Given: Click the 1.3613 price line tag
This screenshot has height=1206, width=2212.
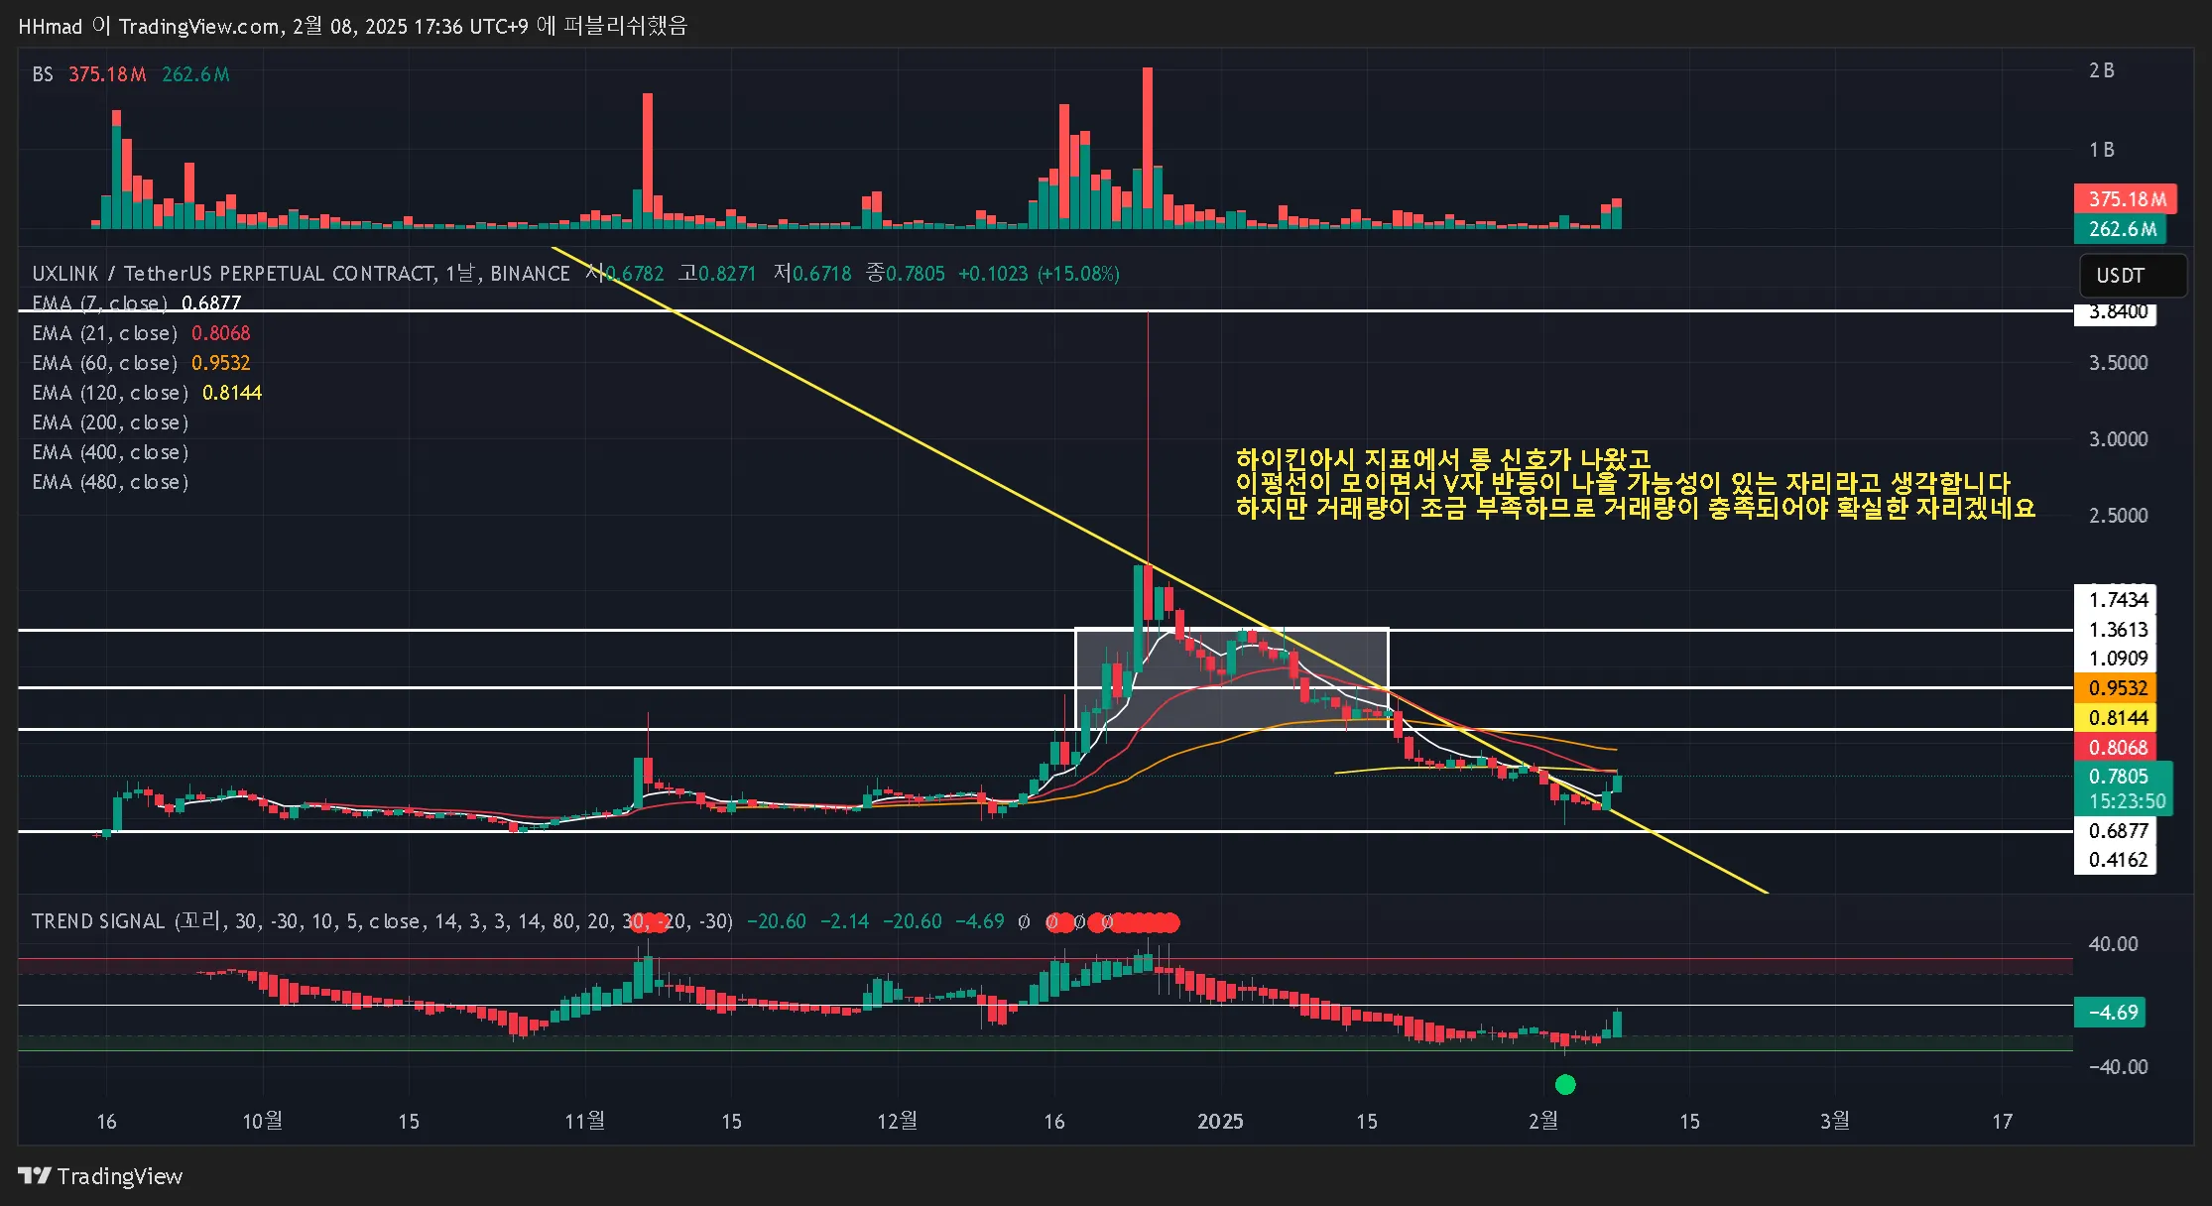Looking at the screenshot, I should (x=2116, y=630).
